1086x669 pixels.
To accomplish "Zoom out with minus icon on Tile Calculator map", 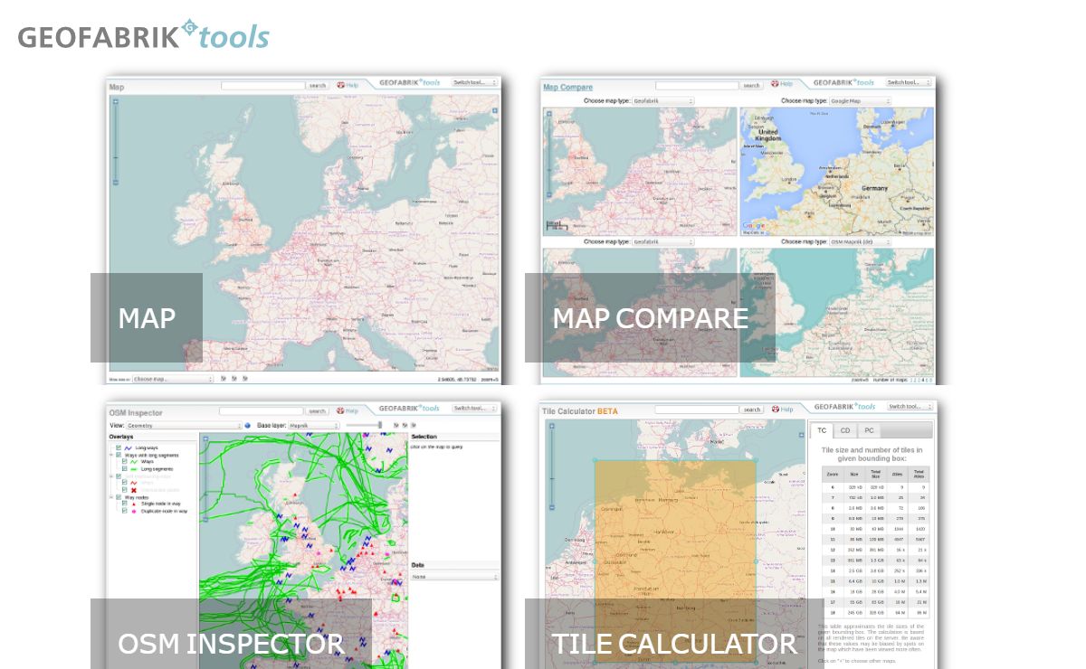I will (550, 509).
